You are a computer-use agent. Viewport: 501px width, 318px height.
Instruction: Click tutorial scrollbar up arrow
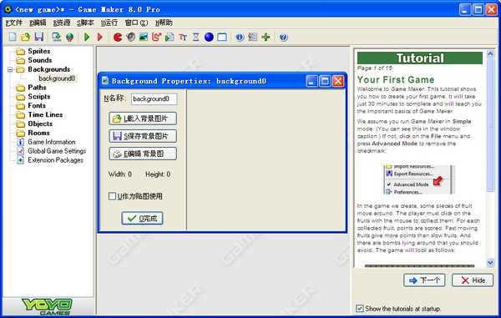pos(490,53)
